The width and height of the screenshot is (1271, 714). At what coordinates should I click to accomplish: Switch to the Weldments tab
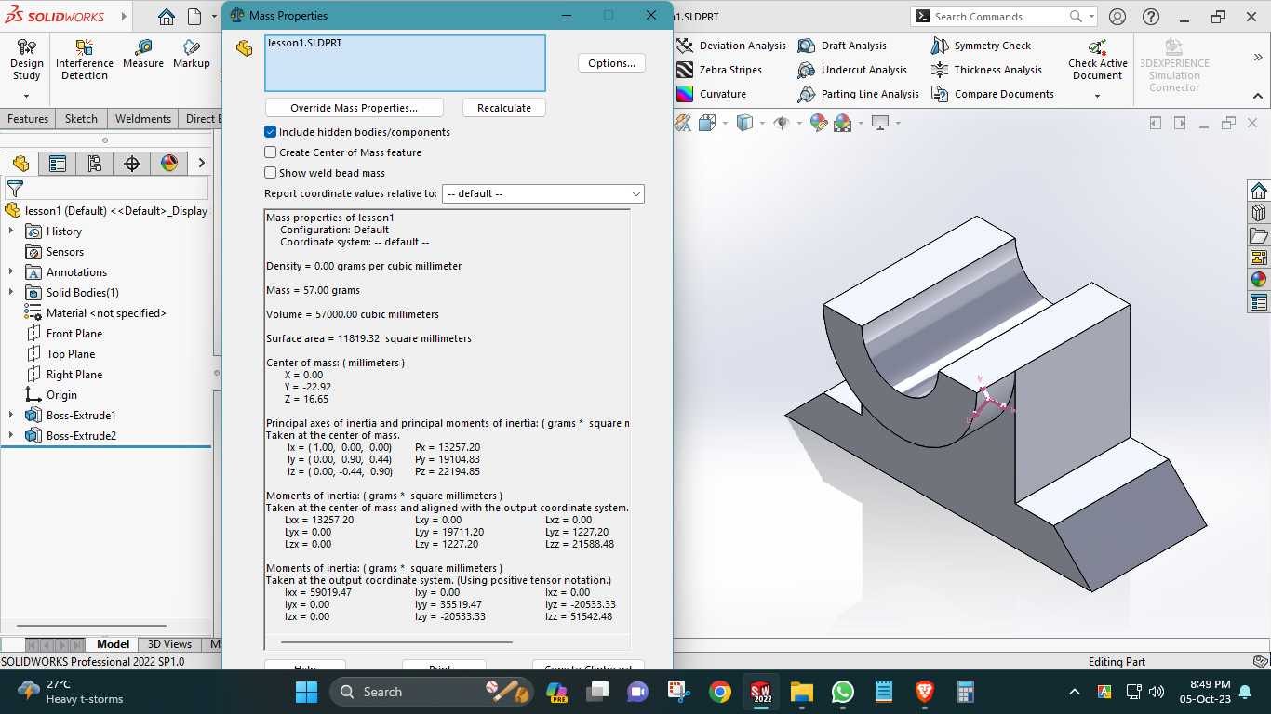coord(142,119)
